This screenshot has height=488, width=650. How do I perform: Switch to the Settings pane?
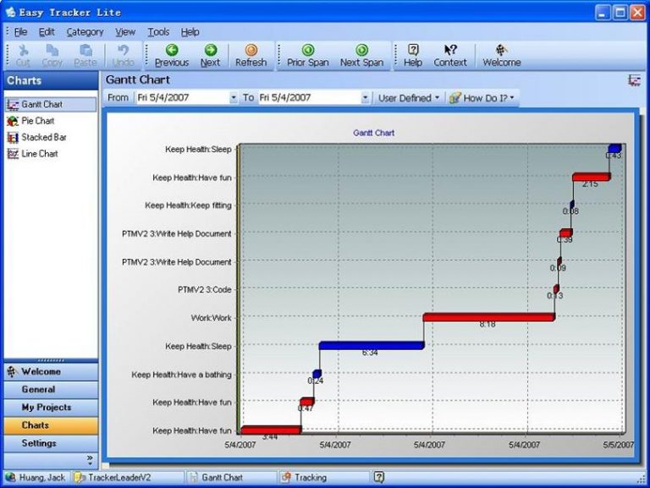51,443
